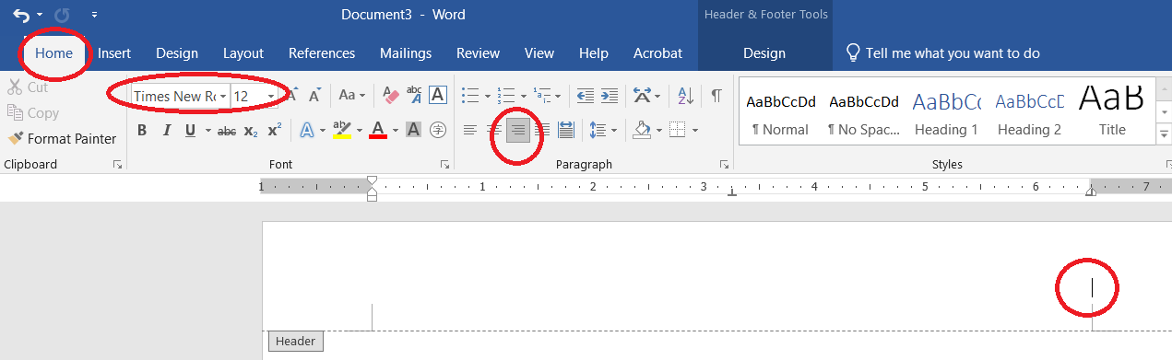
Task: Click the Sort A-Z icon
Action: pos(685,96)
